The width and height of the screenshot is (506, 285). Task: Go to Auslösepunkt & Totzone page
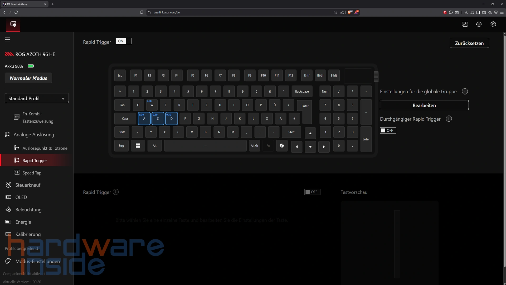(45, 148)
